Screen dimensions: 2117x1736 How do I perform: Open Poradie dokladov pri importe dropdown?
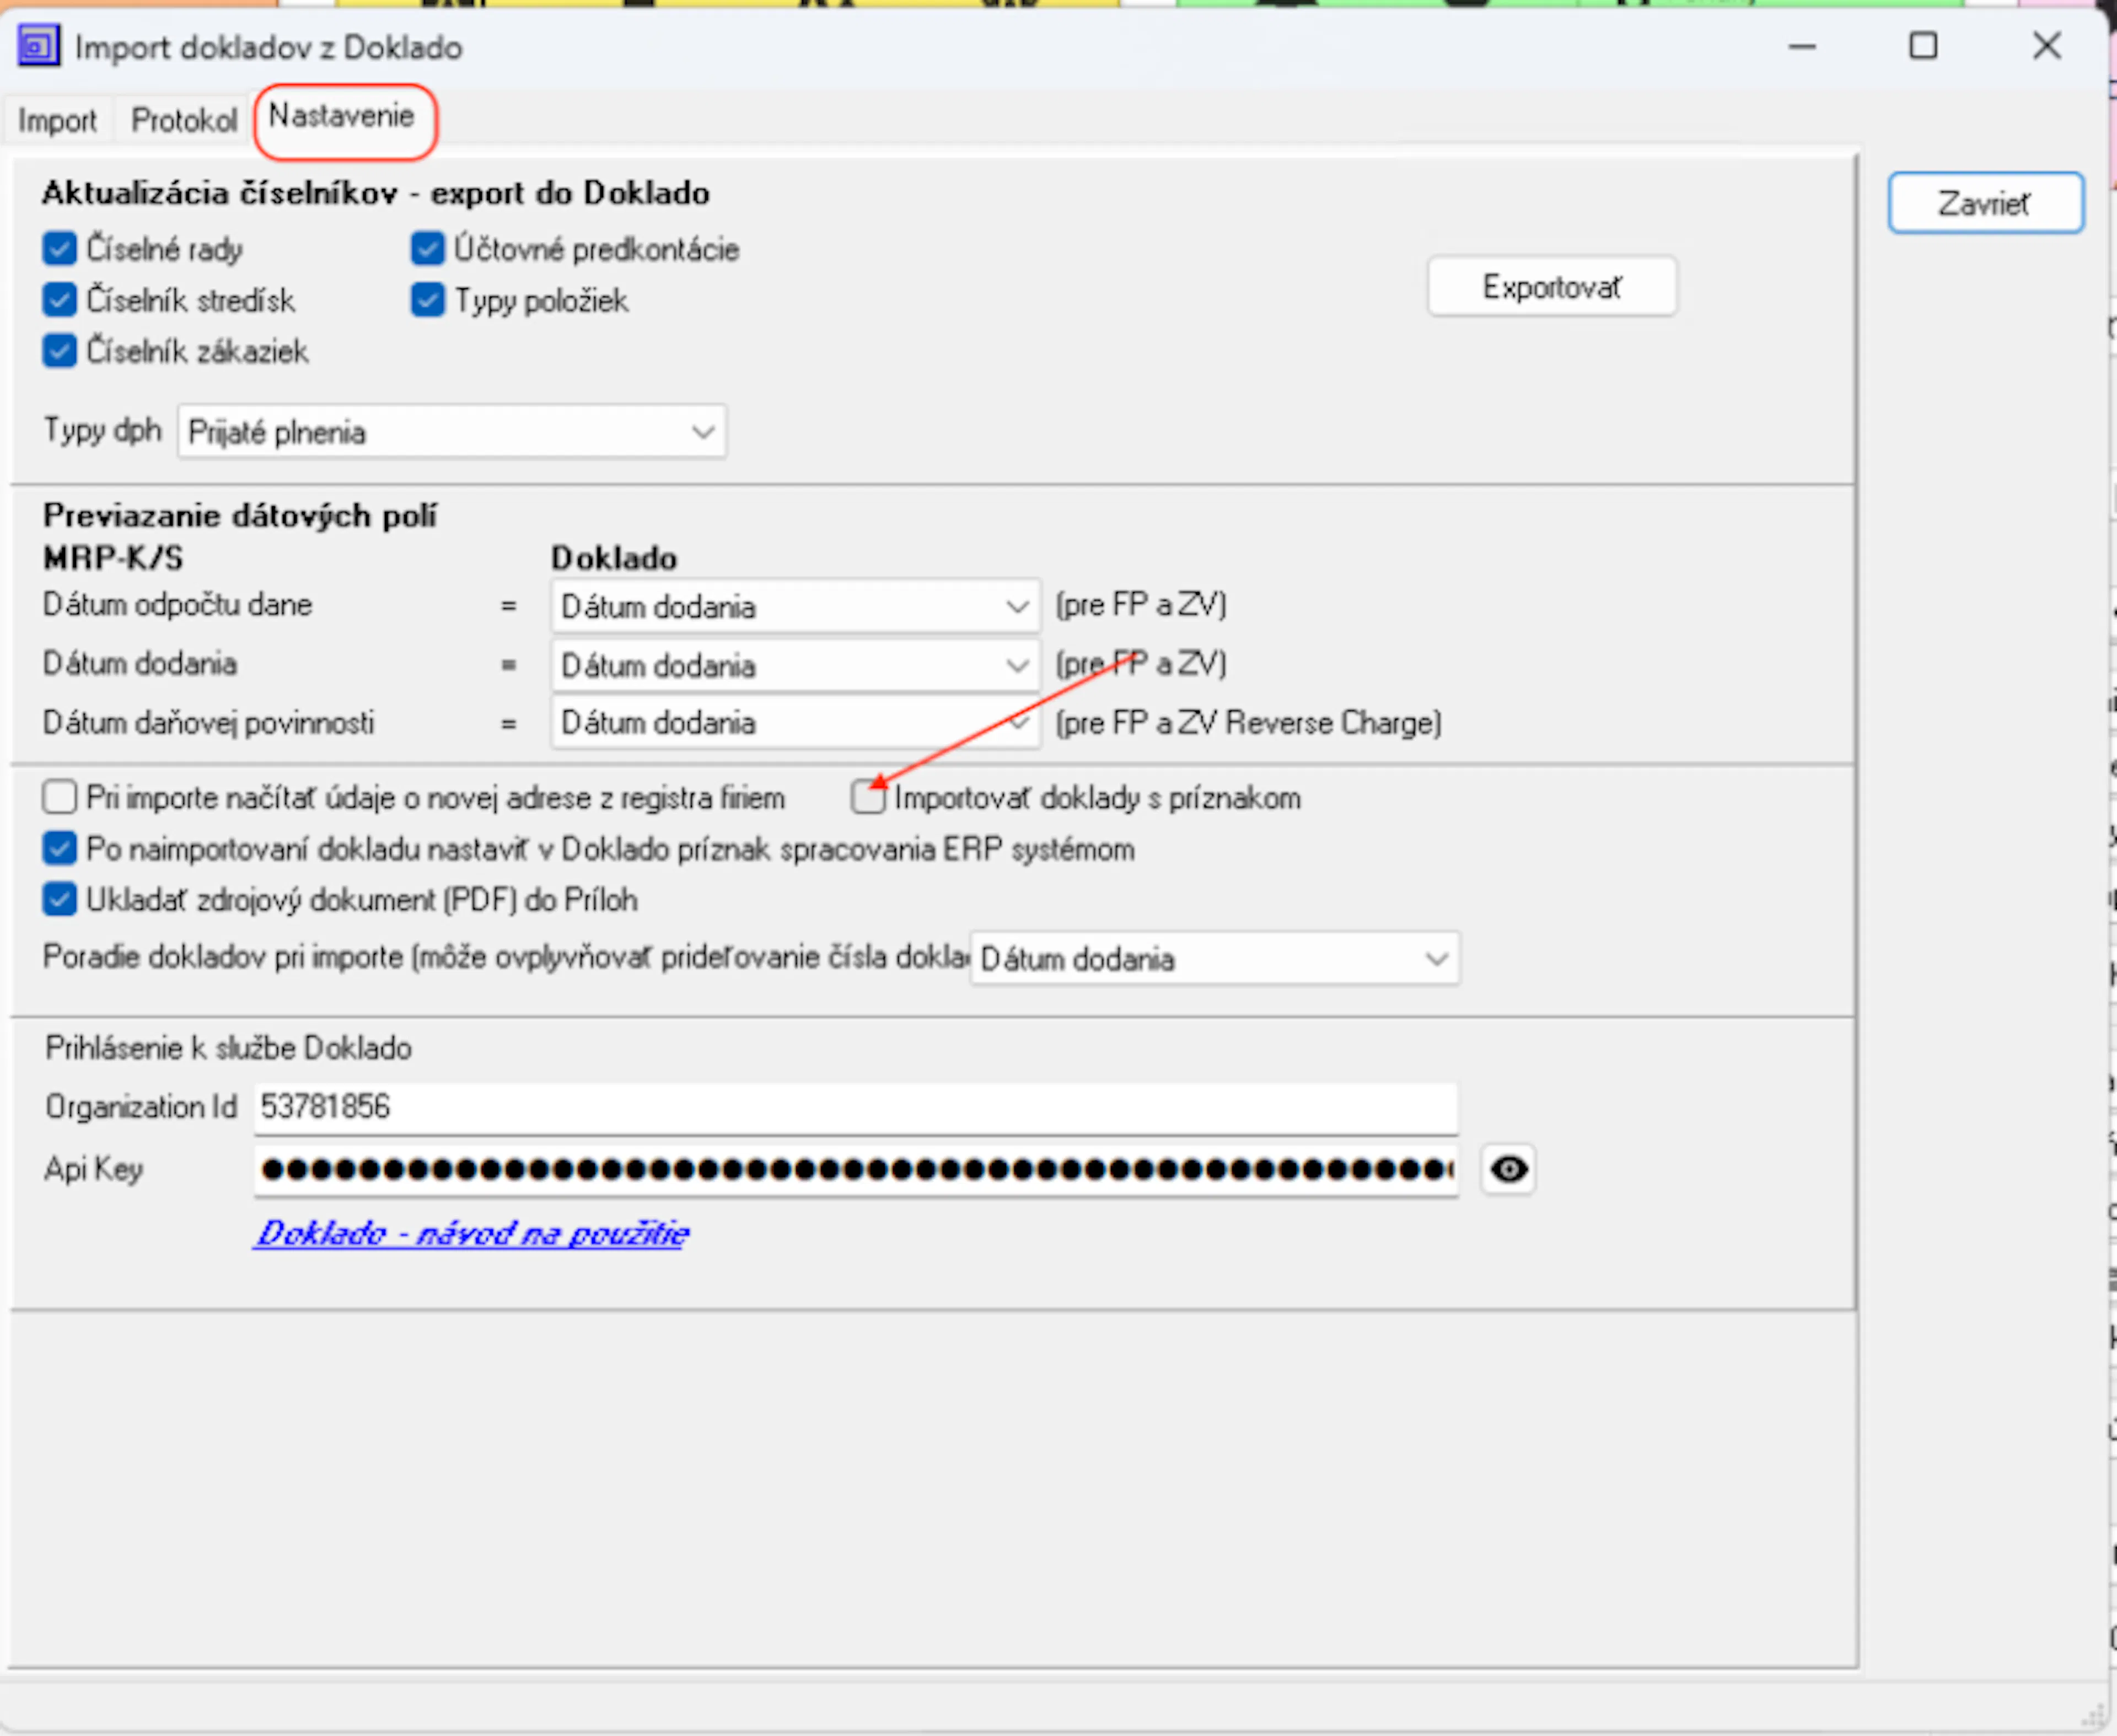coord(1215,959)
